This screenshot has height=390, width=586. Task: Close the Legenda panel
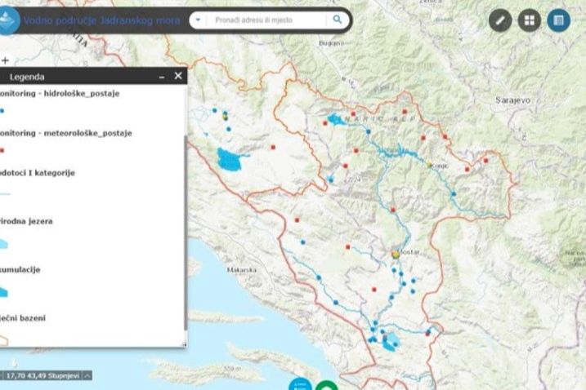(x=178, y=76)
